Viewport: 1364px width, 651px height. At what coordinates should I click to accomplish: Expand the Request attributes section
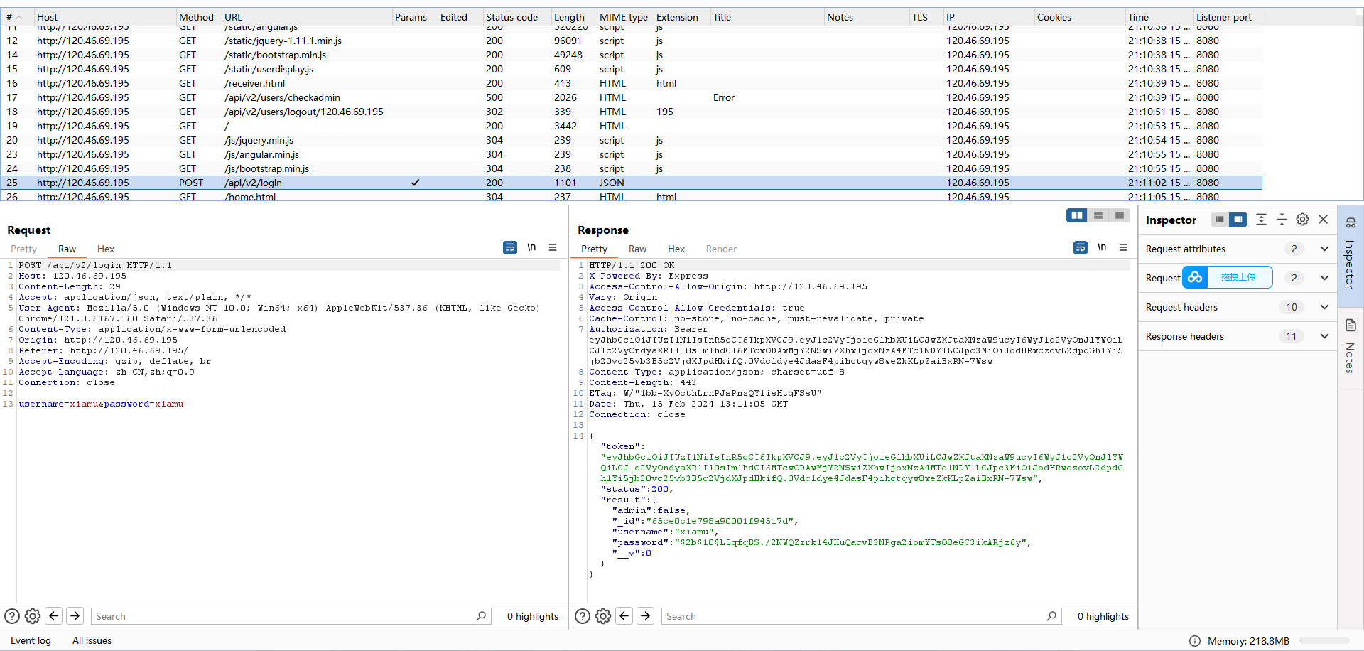(1324, 249)
